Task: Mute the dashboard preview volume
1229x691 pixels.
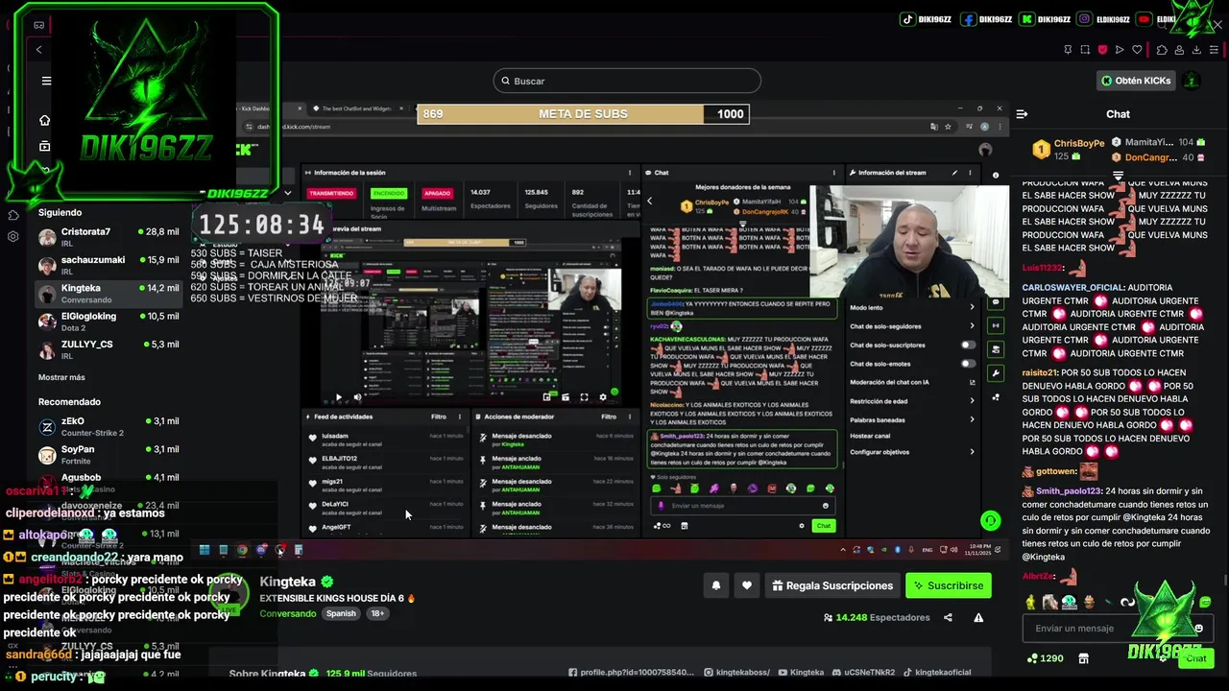Action: tap(357, 397)
